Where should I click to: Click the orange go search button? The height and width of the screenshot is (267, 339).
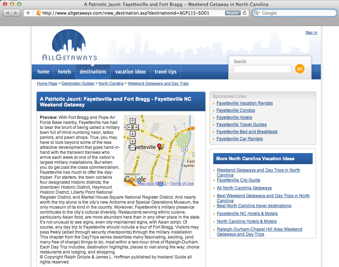click(300, 69)
